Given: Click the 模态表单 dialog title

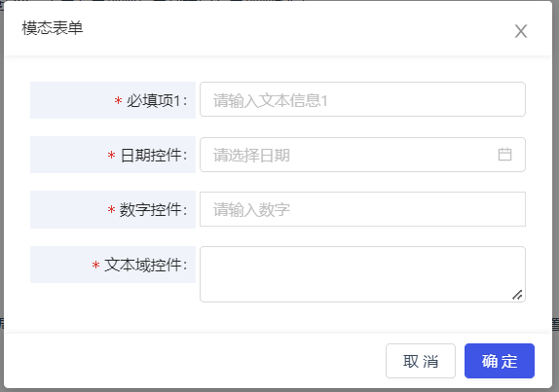Looking at the screenshot, I should 53,28.
